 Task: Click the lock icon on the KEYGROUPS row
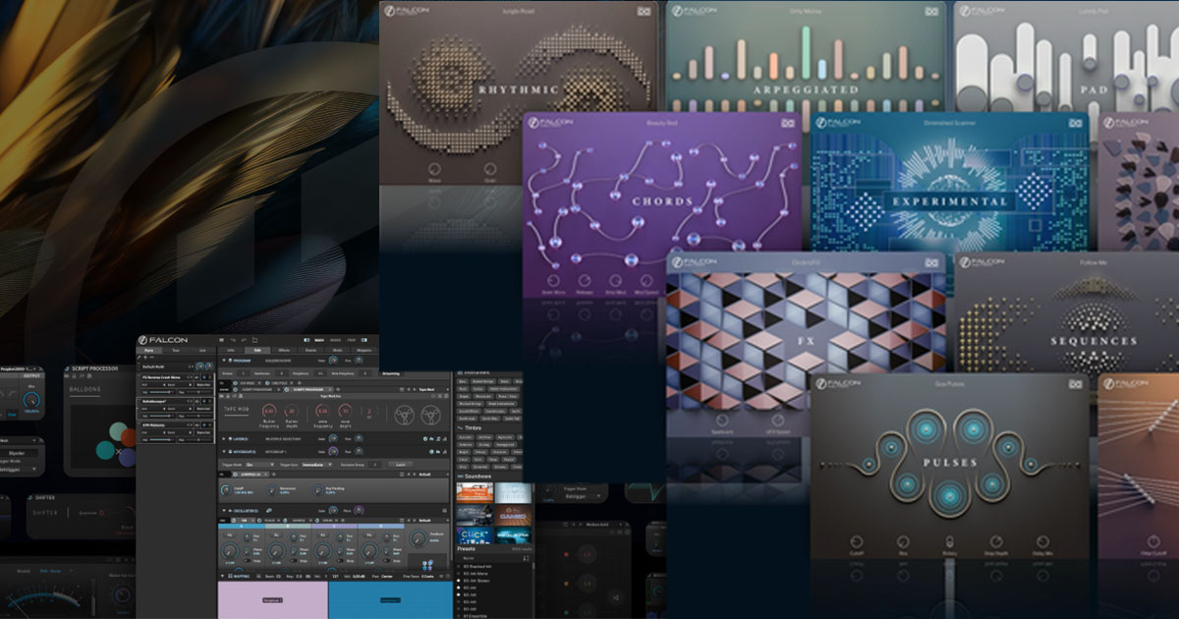(439, 451)
